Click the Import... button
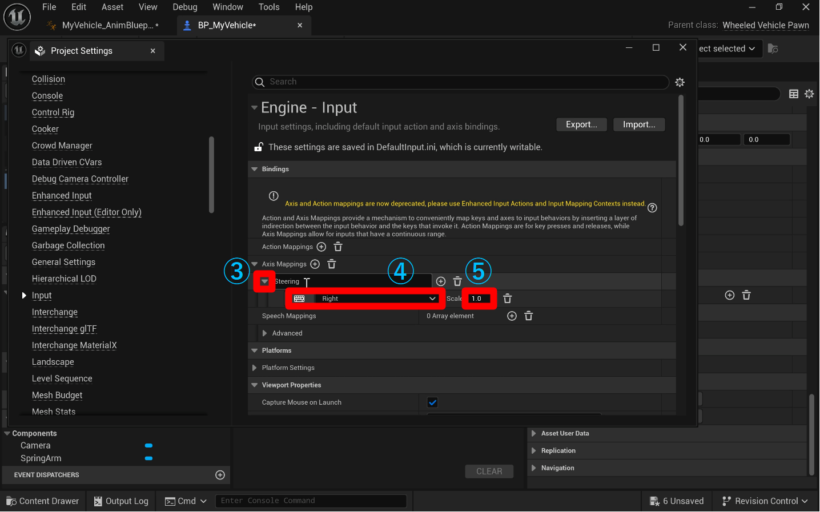 [639, 124]
